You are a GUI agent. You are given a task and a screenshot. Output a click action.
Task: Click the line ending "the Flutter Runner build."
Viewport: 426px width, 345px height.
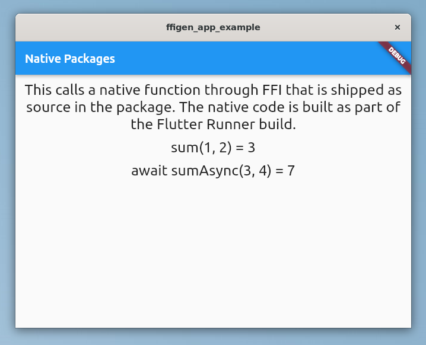pyautogui.click(x=213, y=125)
